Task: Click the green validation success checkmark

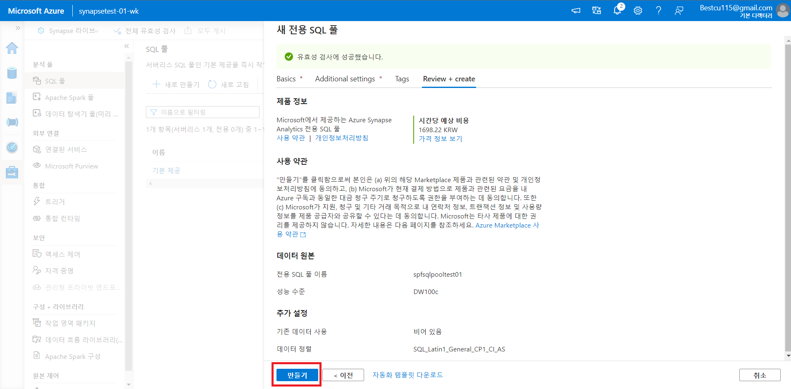Action: click(x=289, y=57)
